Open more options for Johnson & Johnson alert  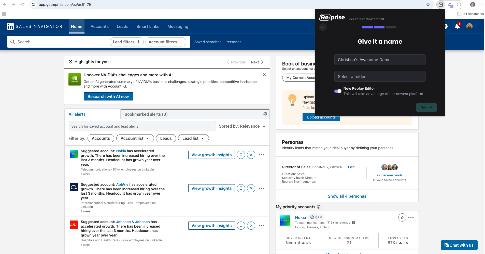pyautogui.click(x=261, y=226)
